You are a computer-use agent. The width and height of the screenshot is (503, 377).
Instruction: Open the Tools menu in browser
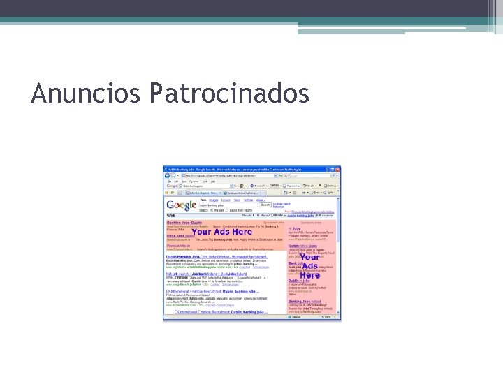click(x=205, y=182)
